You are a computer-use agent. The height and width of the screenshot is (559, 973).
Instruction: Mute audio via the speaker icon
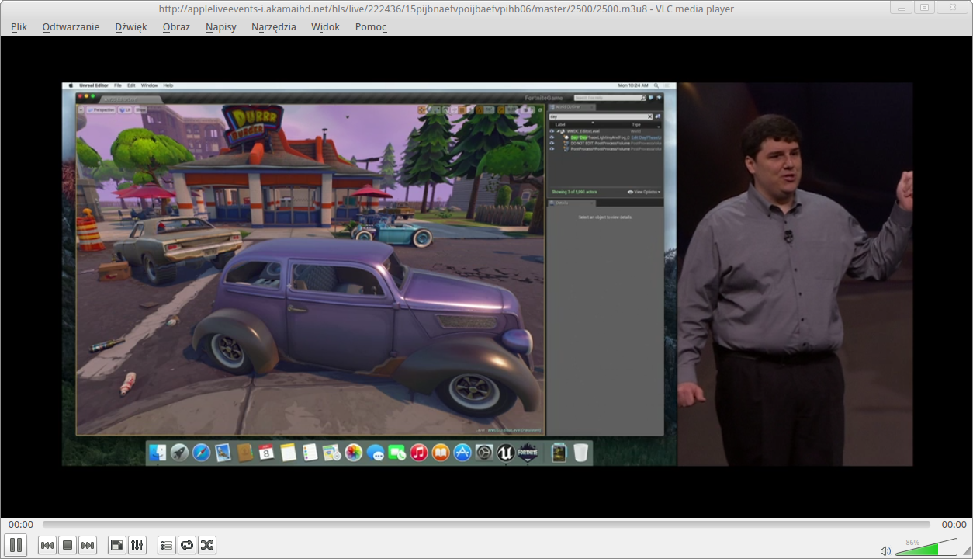pos(885,551)
